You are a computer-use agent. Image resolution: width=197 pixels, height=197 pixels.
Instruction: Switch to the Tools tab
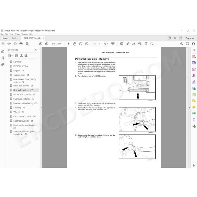(x=14, y=38)
